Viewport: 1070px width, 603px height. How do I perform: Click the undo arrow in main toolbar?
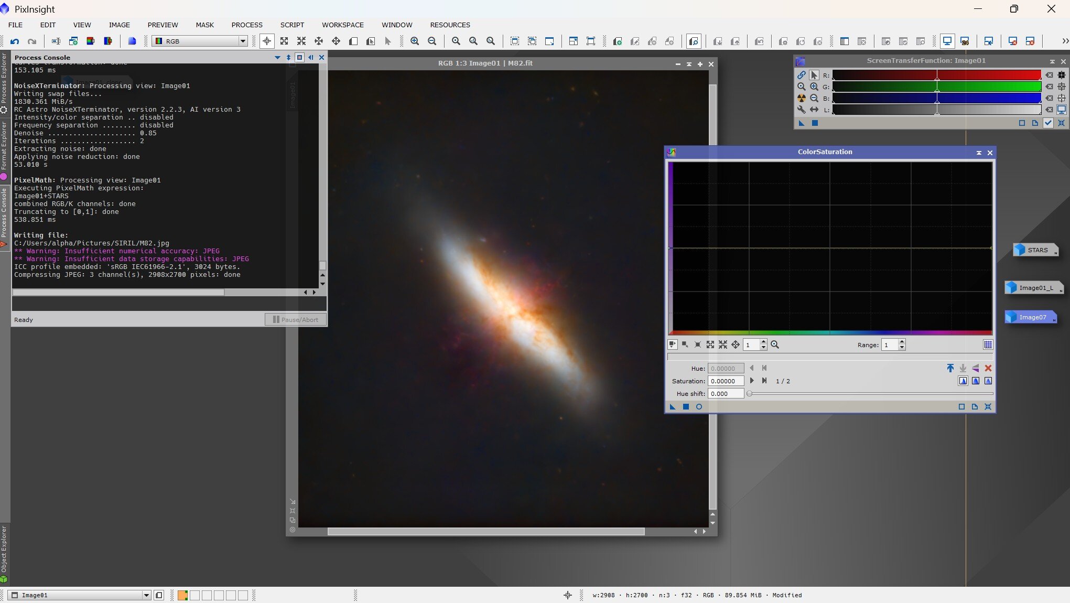tap(15, 41)
